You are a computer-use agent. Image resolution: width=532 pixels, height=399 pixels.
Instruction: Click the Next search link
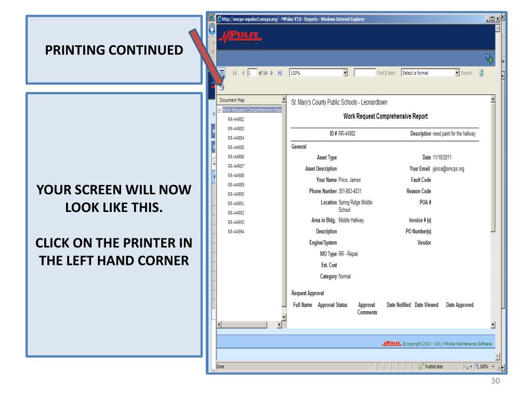pos(391,73)
